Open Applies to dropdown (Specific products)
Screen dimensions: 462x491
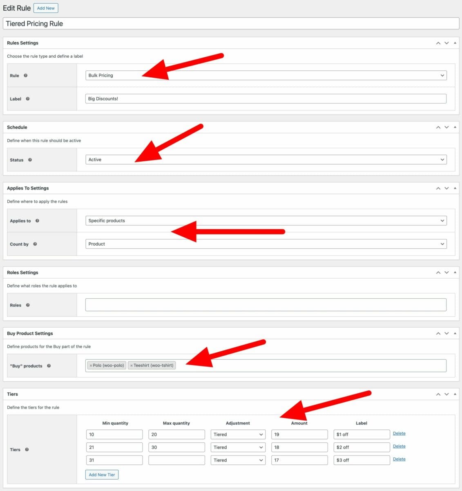click(266, 221)
